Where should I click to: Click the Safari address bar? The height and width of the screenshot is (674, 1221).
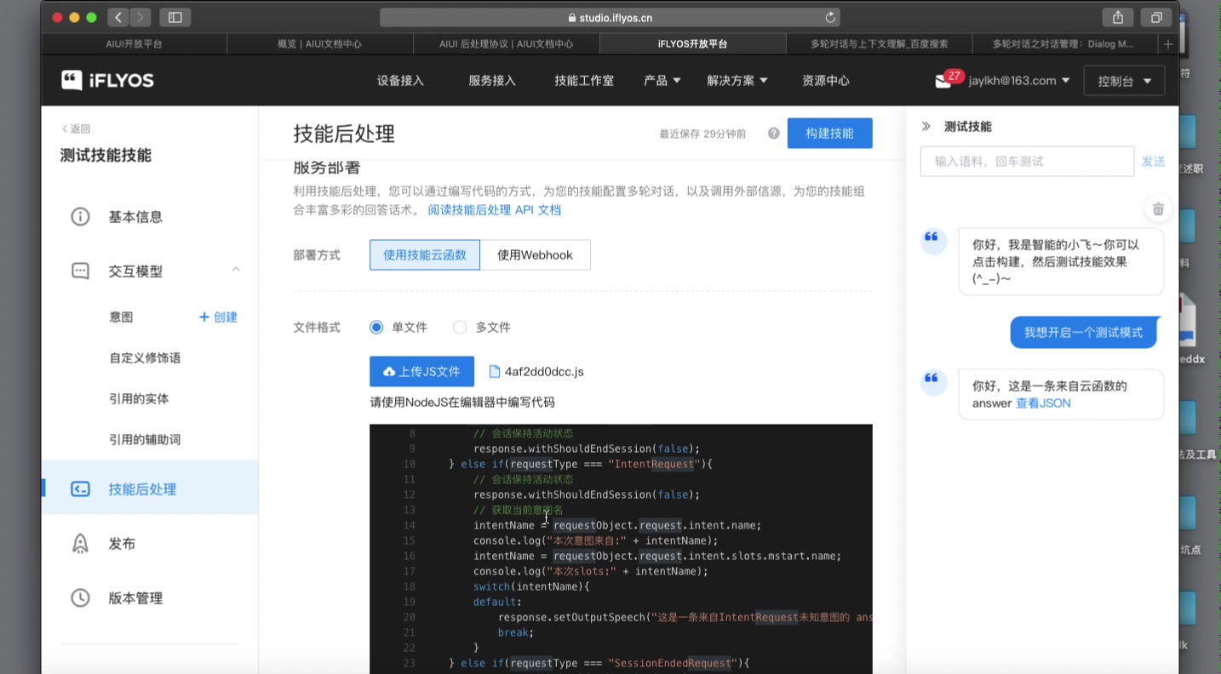610,17
